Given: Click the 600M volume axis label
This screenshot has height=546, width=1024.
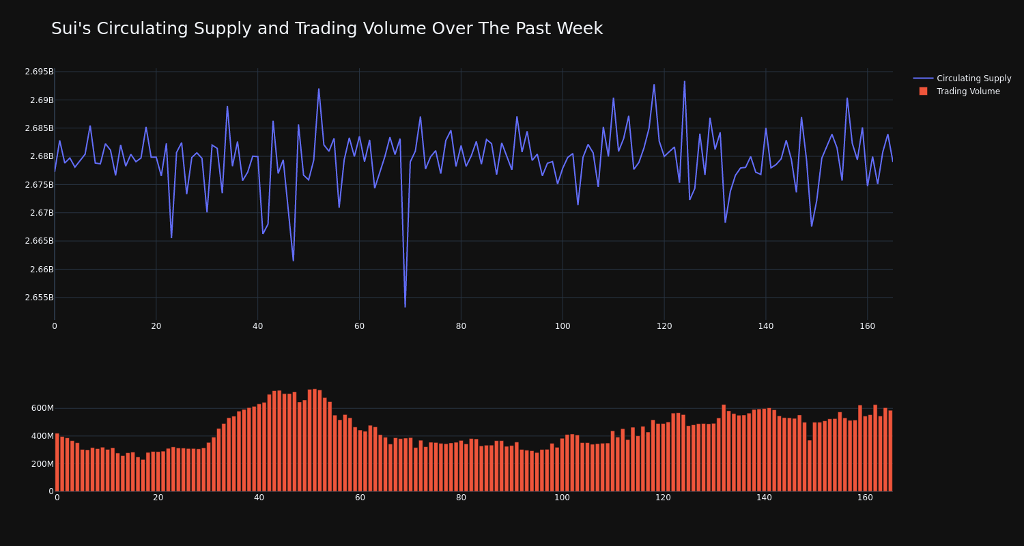Looking at the screenshot, I should 42,408.
